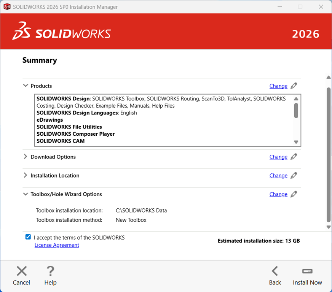Start installation with the Install Now icon
This screenshot has width=332, height=292.
point(307,271)
